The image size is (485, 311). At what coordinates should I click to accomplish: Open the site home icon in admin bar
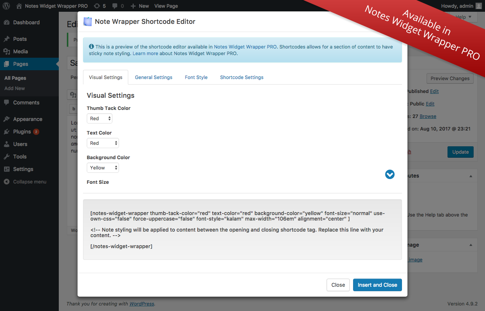[x=19, y=6]
